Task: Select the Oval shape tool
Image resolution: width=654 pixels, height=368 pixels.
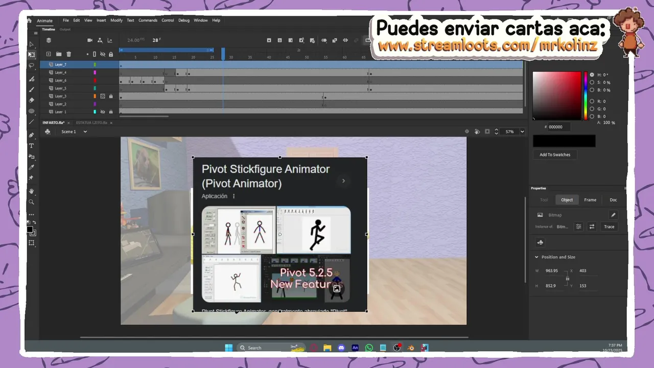Action: (31, 111)
